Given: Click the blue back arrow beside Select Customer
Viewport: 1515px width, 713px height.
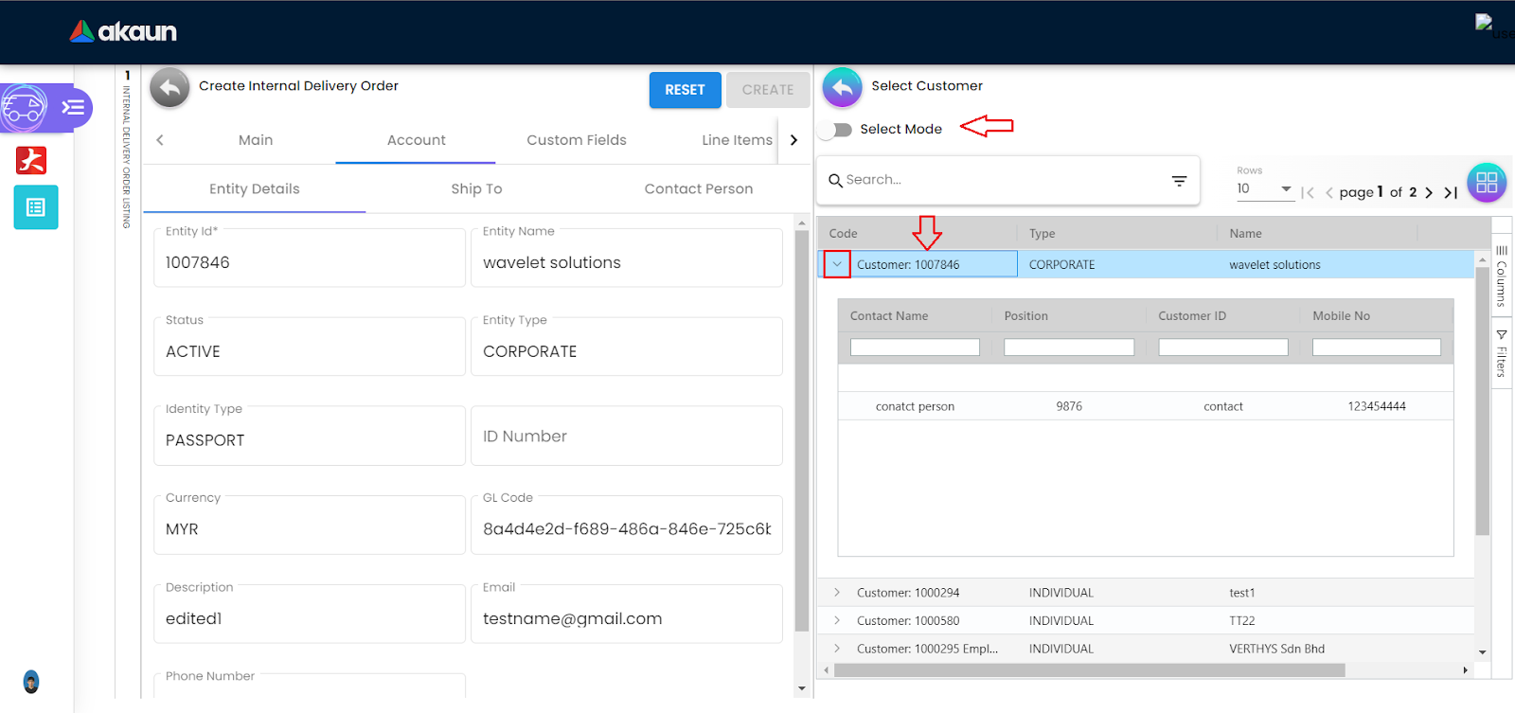Looking at the screenshot, I should pos(842,87).
